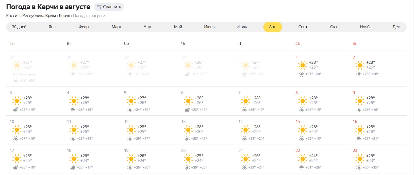Switch to the 30 days tab
Viewport: 414px width, 175px height.
(x=19, y=27)
